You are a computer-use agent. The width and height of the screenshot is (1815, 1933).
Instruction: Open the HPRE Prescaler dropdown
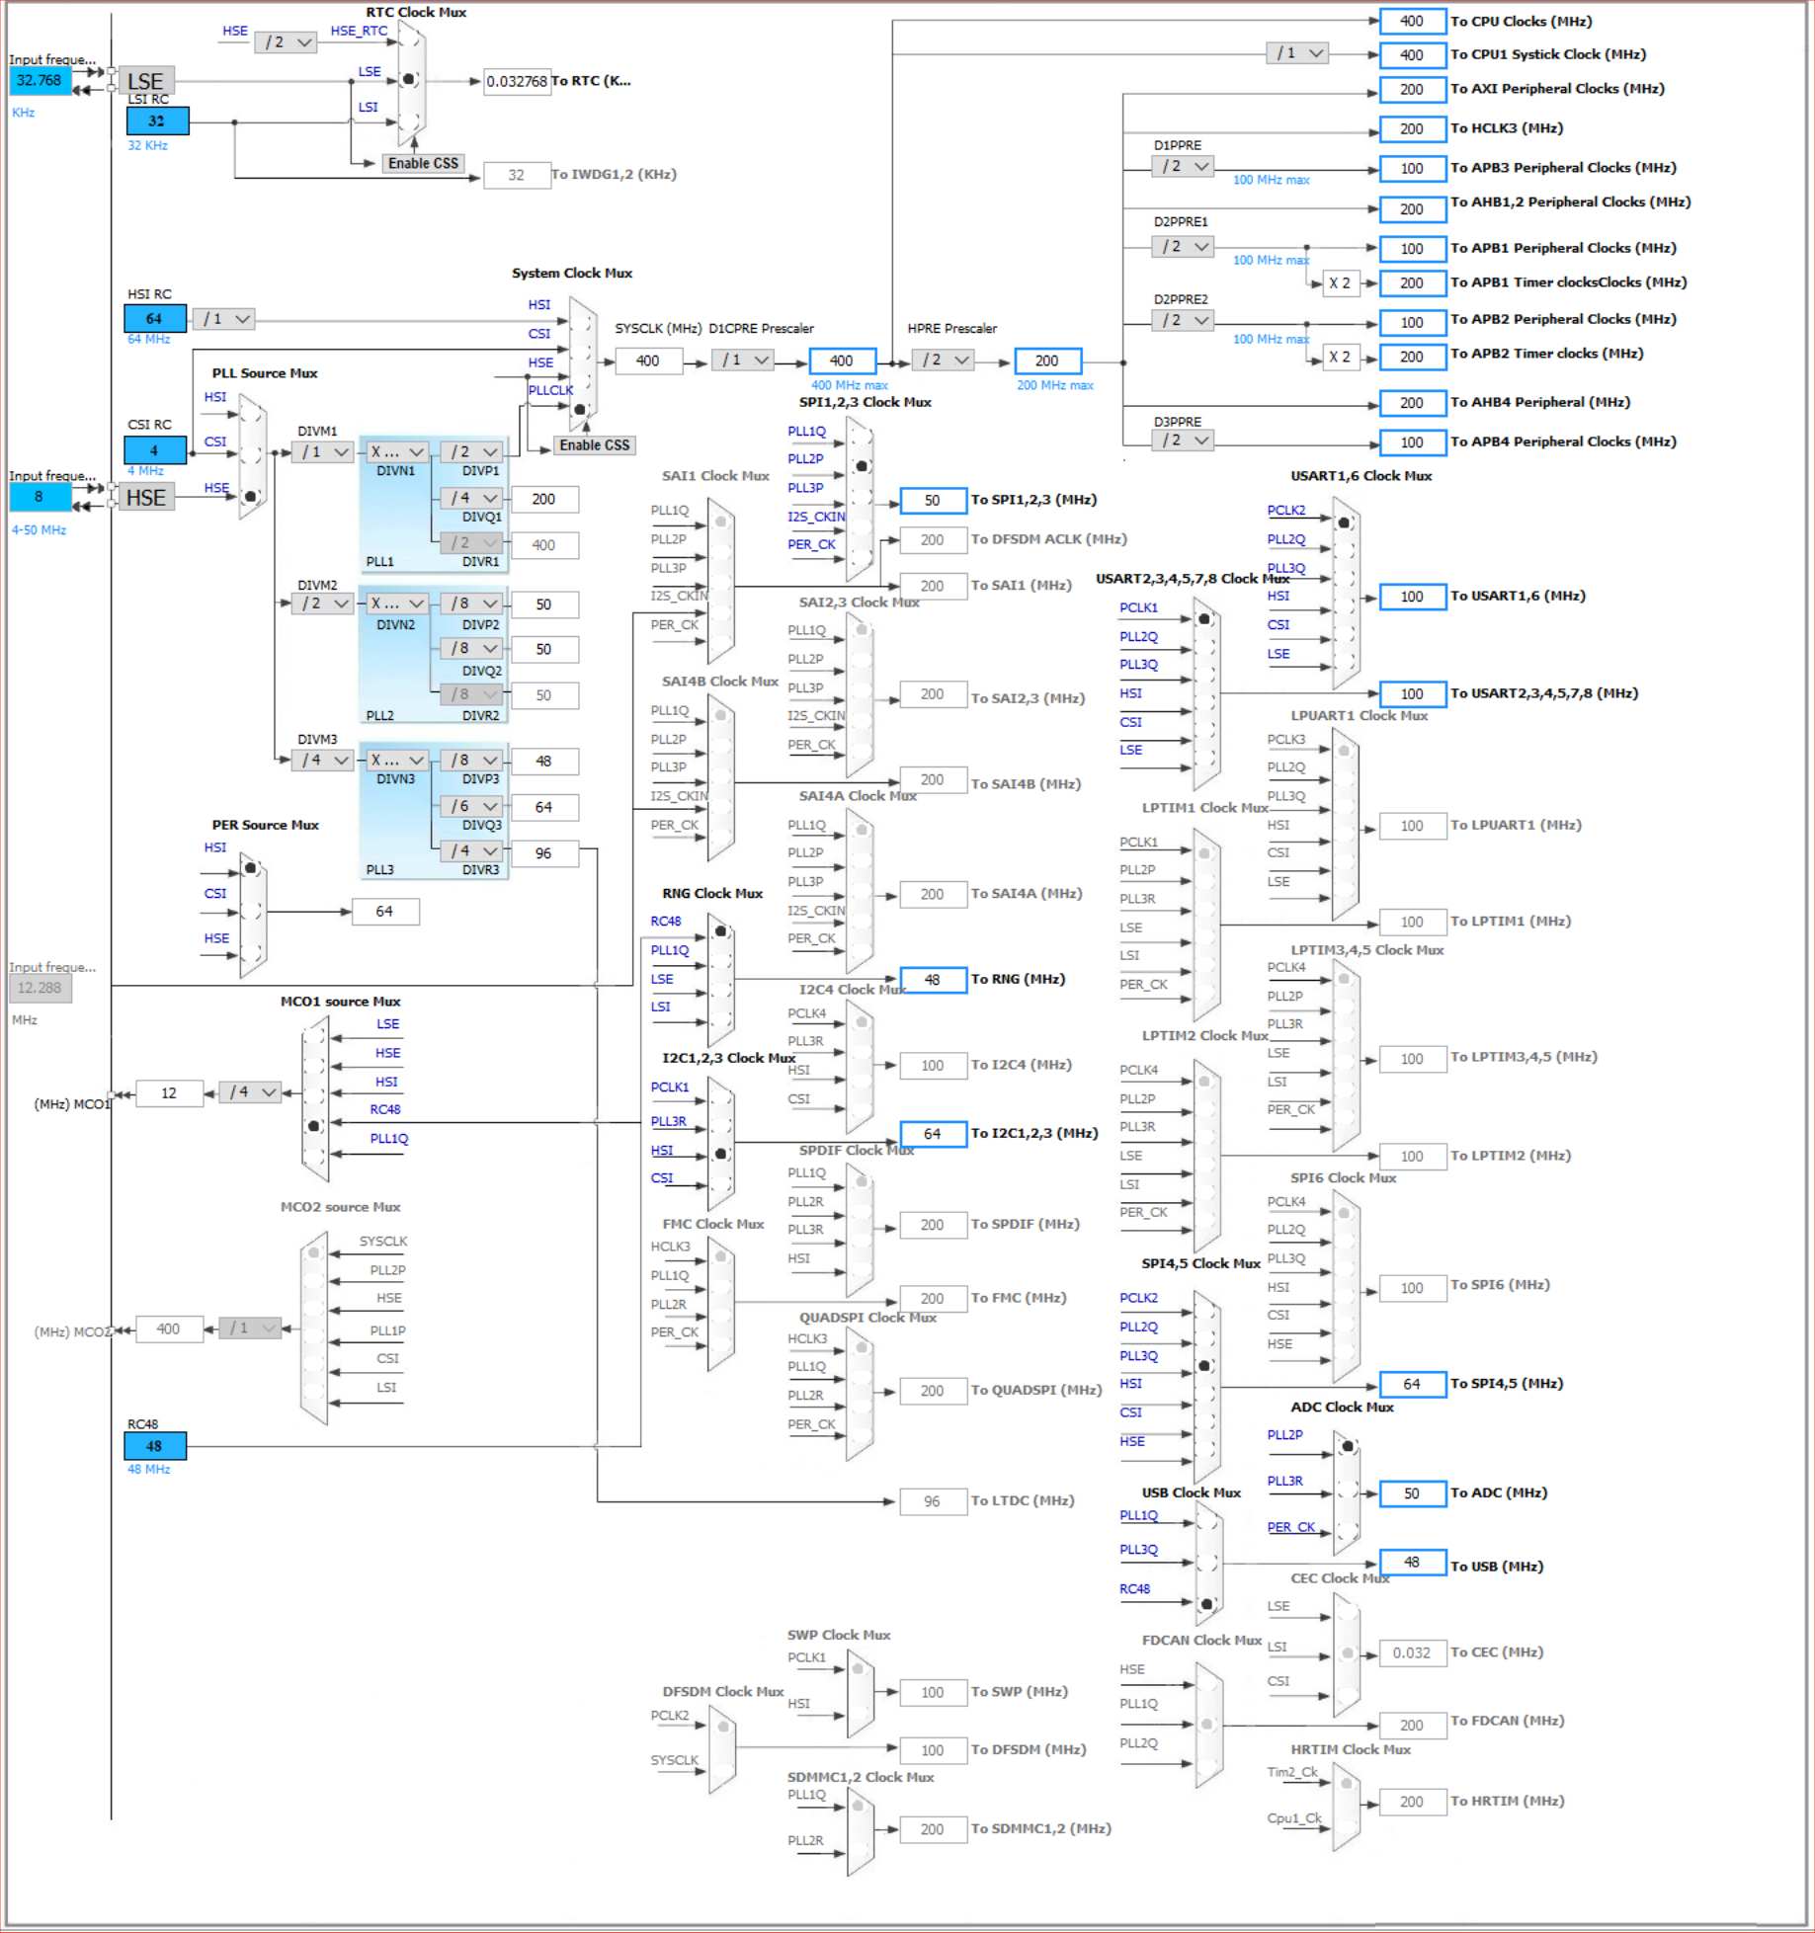[x=946, y=361]
